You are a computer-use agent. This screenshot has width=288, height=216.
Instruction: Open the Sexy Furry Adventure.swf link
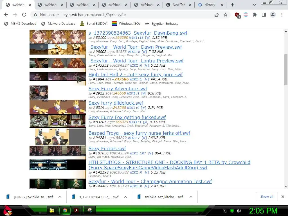(118, 89)
